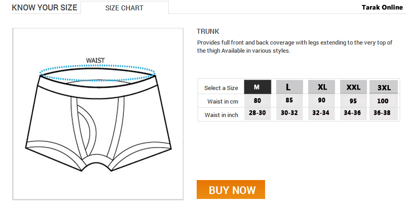The width and height of the screenshot is (419, 212).
Task: Click the 32-34 inch waist cell
Action: coord(322,113)
